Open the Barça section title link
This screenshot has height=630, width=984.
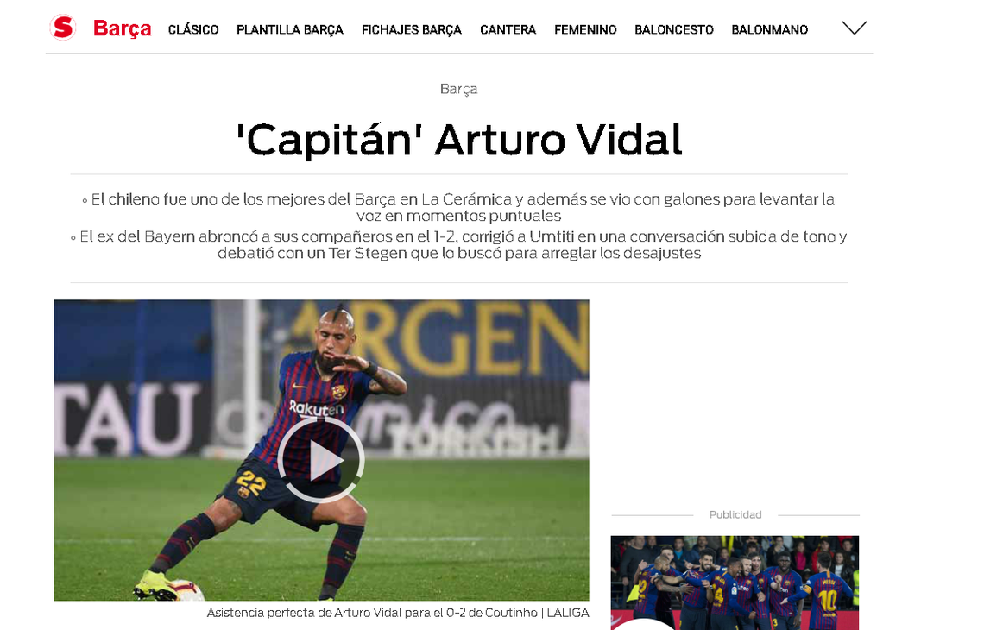(x=123, y=28)
